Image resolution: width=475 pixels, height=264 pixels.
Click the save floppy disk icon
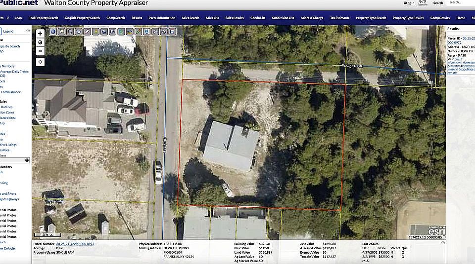pos(172,32)
